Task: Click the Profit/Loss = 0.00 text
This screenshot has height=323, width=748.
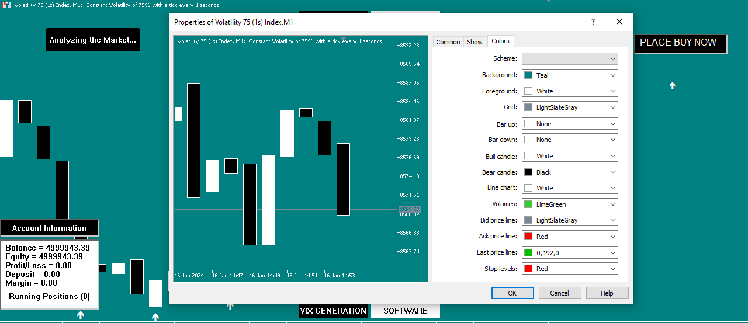Action: point(39,265)
